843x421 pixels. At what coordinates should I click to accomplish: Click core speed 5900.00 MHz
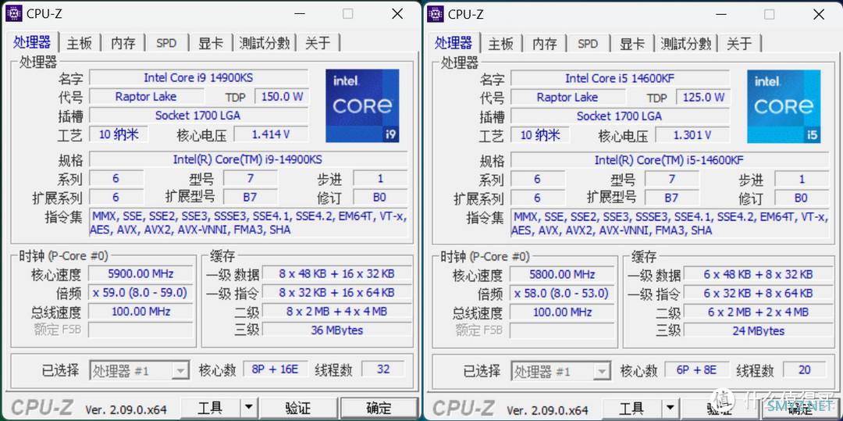[x=140, y=273]
